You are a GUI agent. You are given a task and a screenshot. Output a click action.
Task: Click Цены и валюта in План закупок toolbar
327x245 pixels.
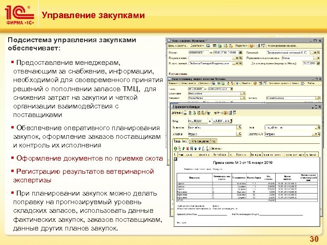click(x=178, y=46)
